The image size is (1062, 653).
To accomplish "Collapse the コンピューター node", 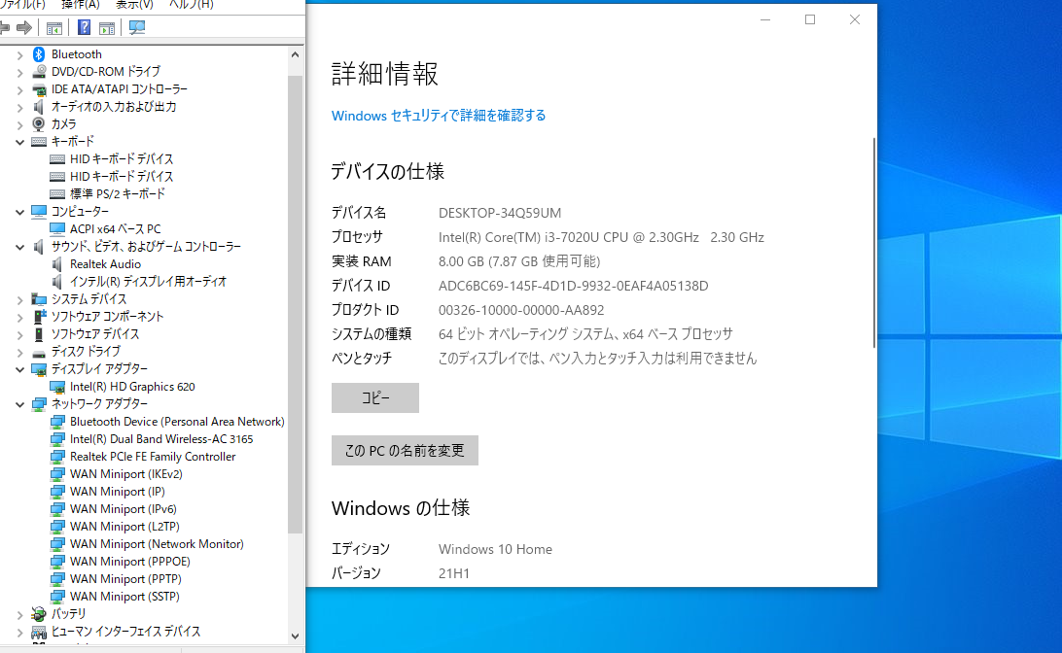I will [x=19, y=212].
